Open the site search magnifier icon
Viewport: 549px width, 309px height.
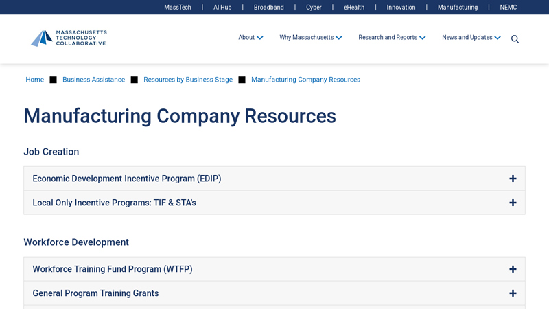[x=515, y=39]
